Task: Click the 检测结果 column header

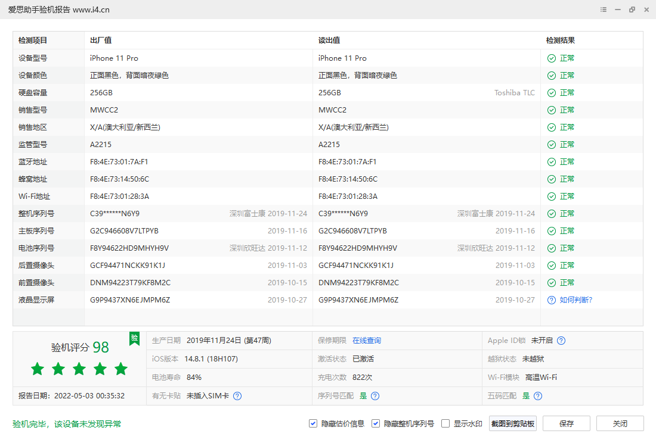Action: pos(561,40)
